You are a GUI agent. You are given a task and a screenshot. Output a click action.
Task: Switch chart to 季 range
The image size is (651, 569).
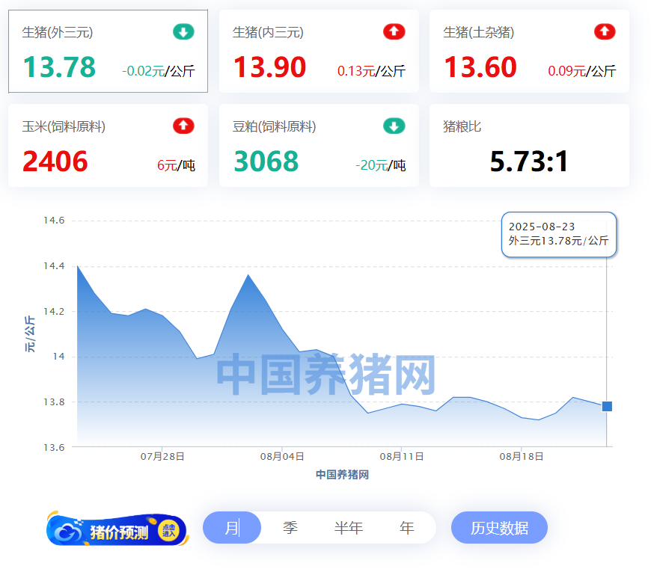[290, 528]
